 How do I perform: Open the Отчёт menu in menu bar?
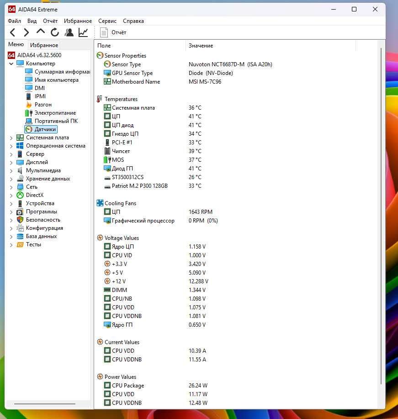pos(50,21)
